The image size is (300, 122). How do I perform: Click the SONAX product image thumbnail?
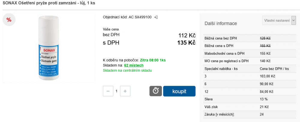pos(49,48)
